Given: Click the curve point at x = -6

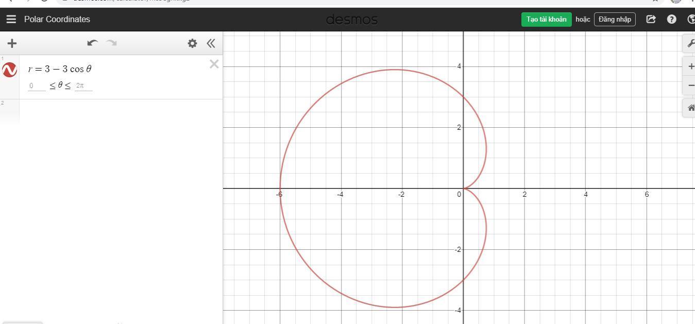Looking at the screenshot, I should pos(280,189).
